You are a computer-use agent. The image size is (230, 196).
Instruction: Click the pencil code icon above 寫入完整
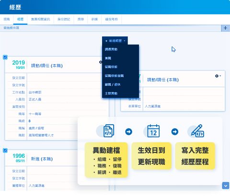pyautogui.click(x=197, y=131)
